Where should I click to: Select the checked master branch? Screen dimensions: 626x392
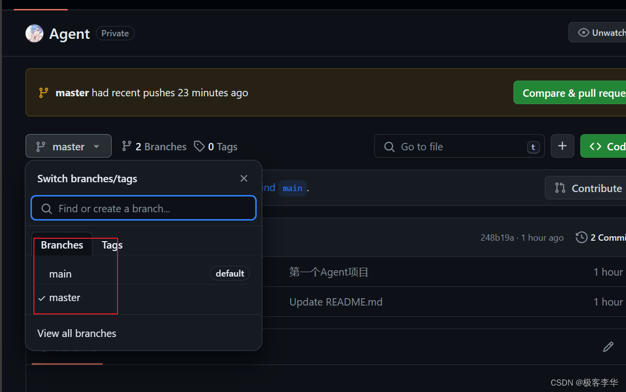pos(144,298)
